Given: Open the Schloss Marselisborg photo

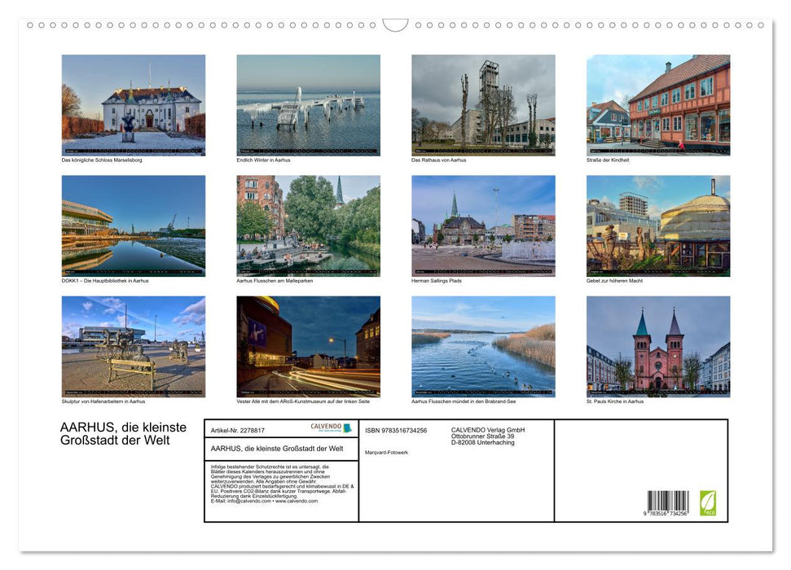Looking at the screenshot, I should tap(133, 104).
